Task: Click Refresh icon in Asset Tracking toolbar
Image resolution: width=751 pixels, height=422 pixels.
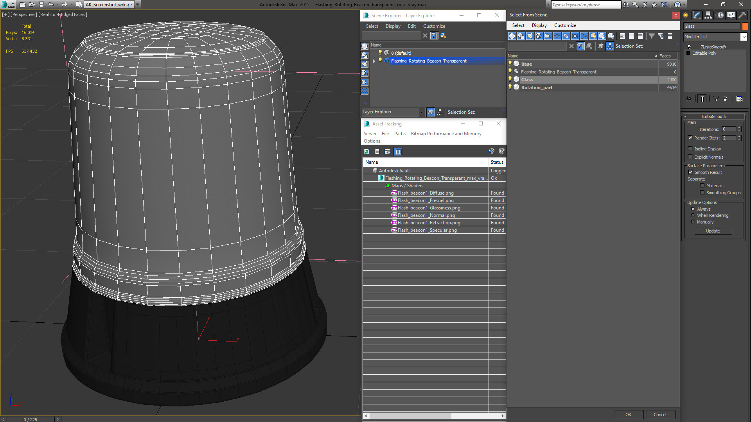Action: click(367, 152)
